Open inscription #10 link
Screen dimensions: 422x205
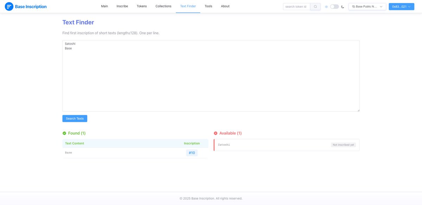[192, 153]
